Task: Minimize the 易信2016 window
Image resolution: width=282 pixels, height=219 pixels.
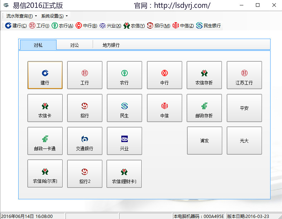Action: tap(242, 5)
